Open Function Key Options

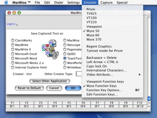tap(112, 90)
